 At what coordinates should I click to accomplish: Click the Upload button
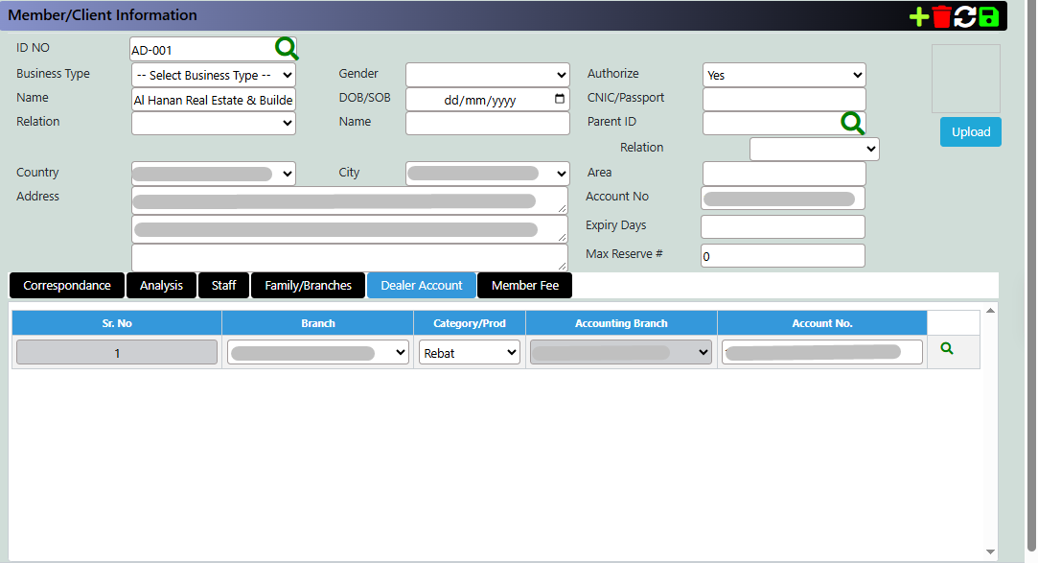click(x=971, y=131)
